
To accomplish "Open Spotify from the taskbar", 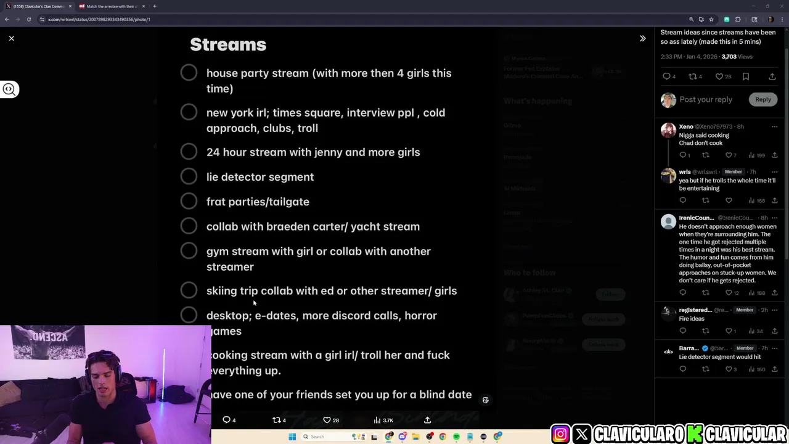I will pos(456,437).
